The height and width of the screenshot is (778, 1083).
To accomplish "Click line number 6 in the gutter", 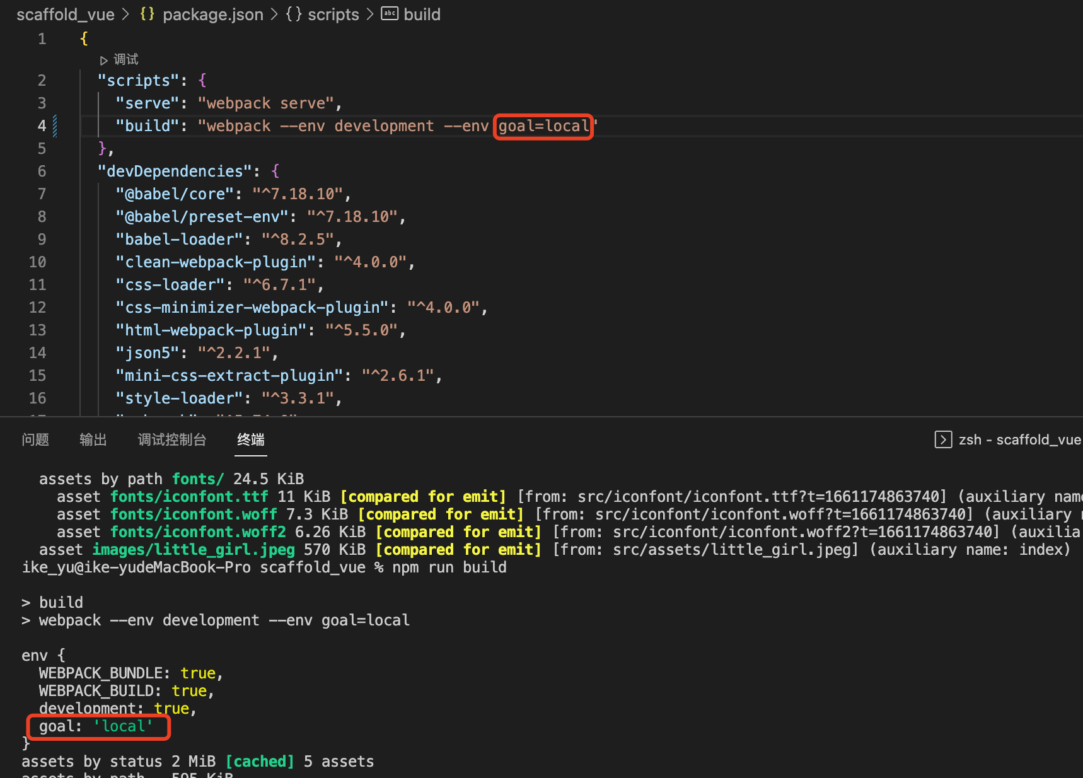I will click(42, 171).
